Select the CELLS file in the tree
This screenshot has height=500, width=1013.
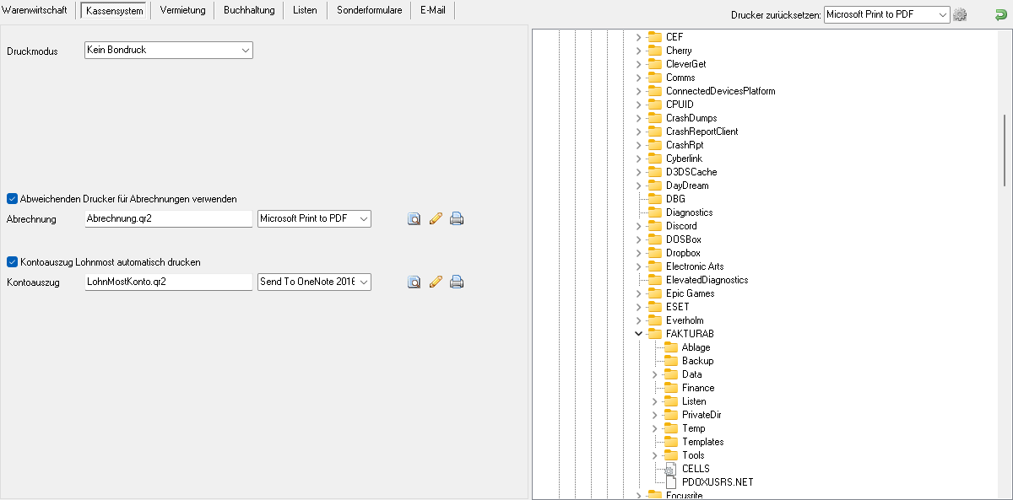[696, 469]
